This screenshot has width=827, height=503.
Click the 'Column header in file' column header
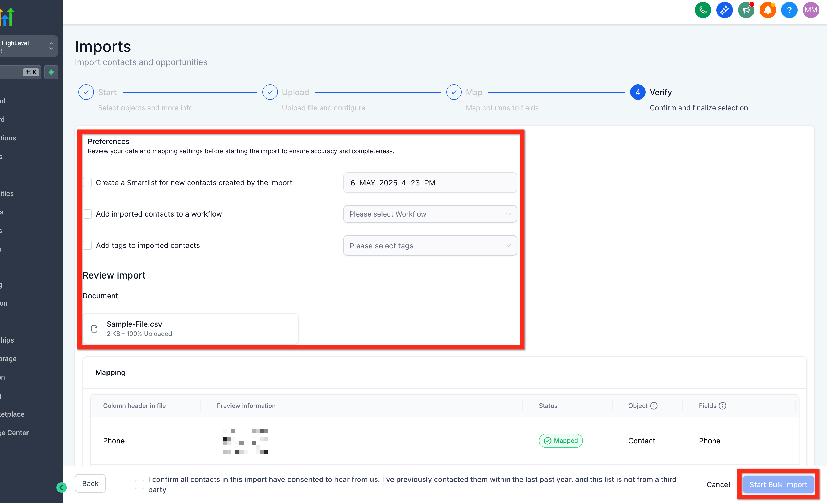(x=134, y=406)
